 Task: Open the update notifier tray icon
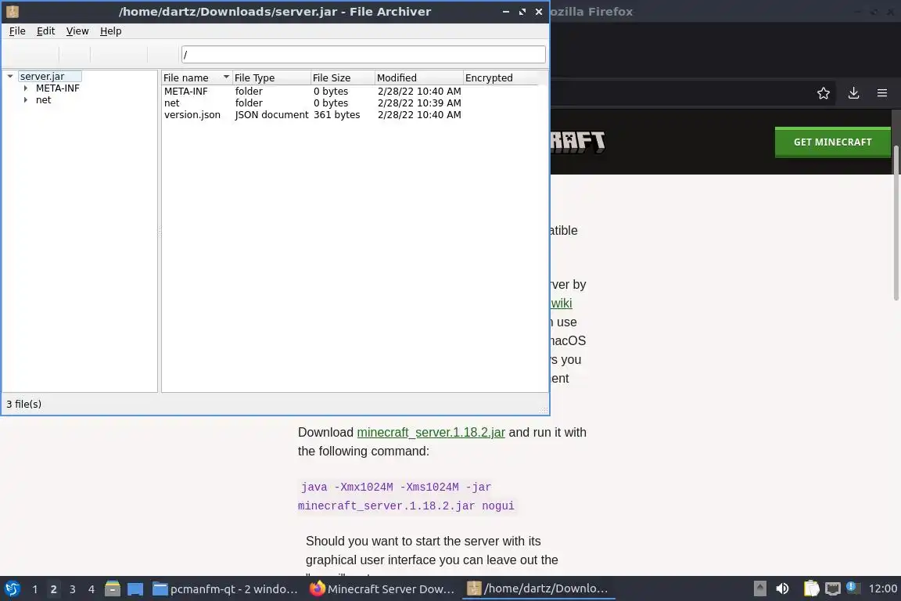[x=853, y=588]
